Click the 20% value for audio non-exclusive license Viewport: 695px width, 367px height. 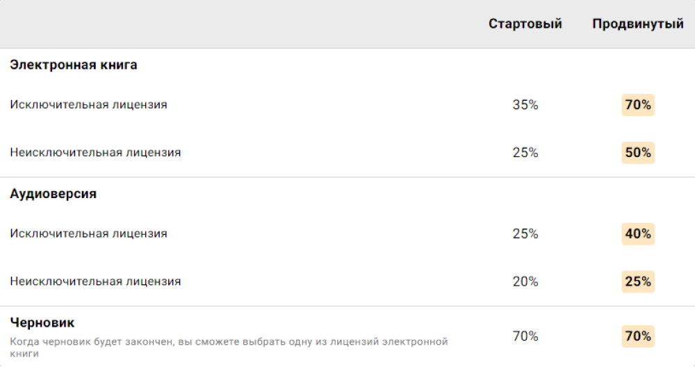pos(525,282)
